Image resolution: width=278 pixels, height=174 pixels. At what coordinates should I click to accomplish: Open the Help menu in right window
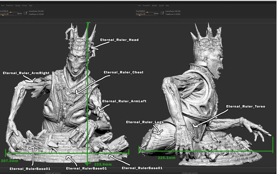[x=167, y=6]
